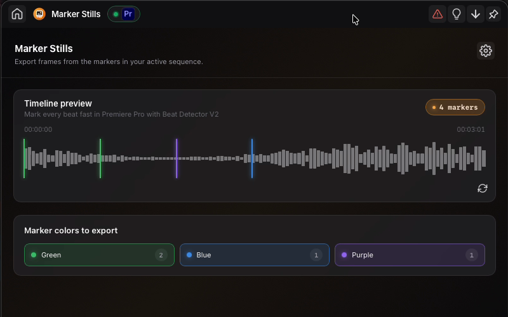This screenshot has width=508, height=317.
Task: Select the purple timeline marker
Action: 177,158
